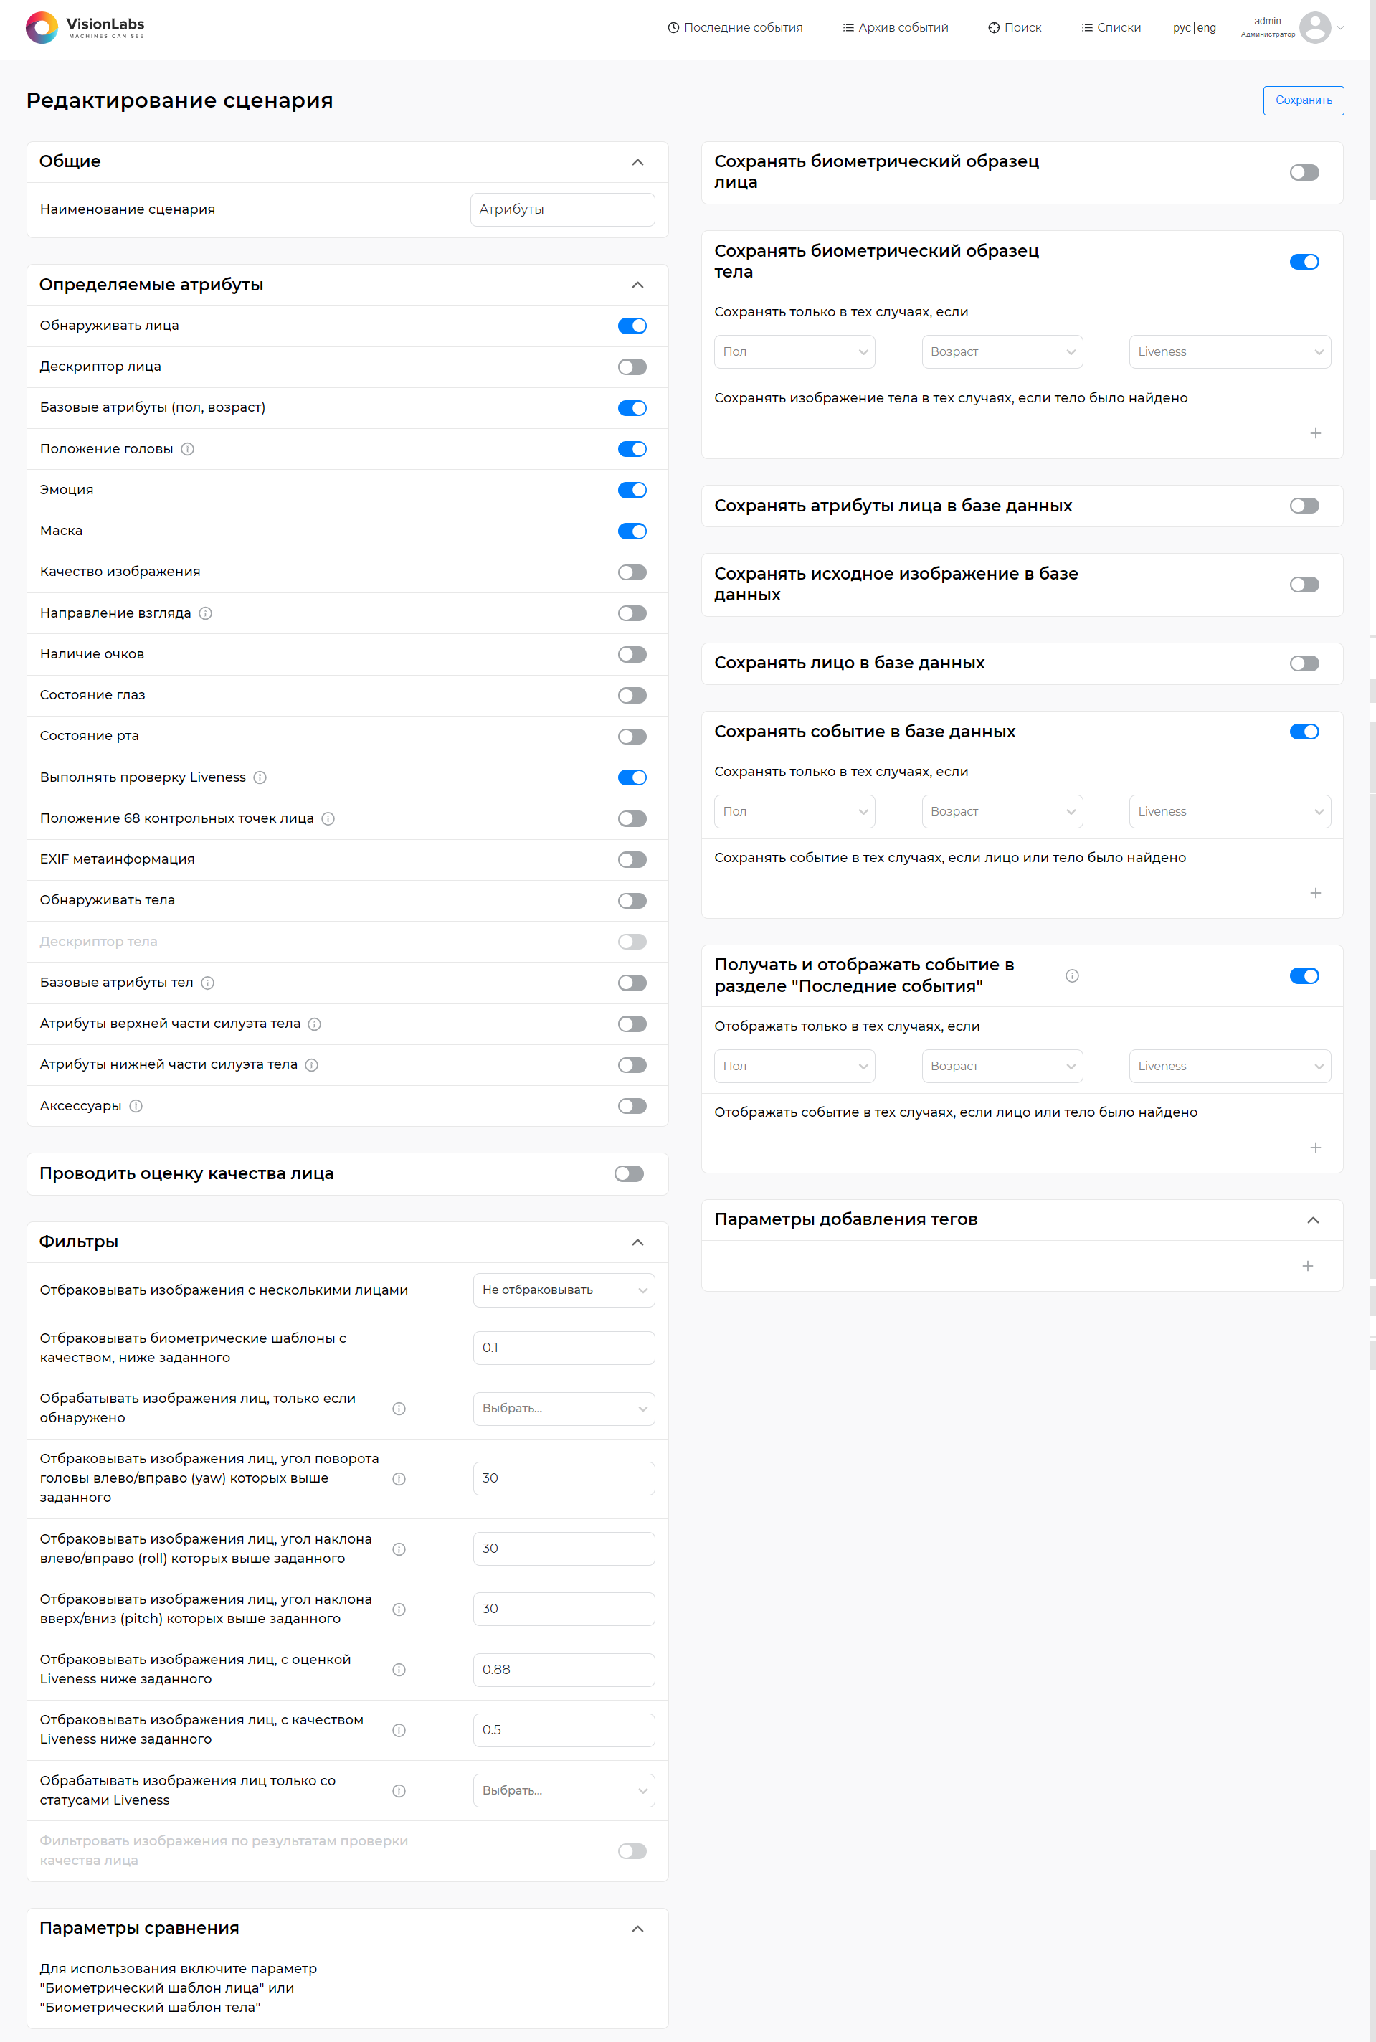Switch language to eng

pos(1207,27)
